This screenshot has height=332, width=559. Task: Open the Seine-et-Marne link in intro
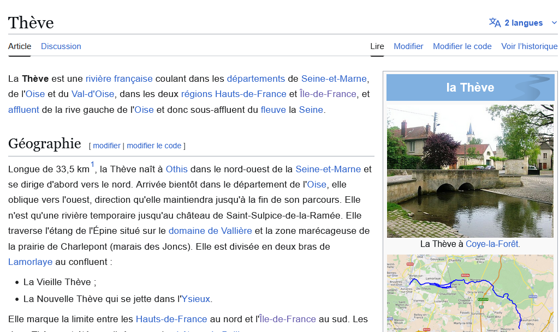tap(334, 79)
